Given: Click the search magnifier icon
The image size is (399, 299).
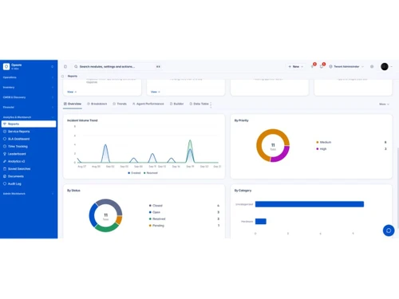Looking at the screenshot, I should pos(76,67).
